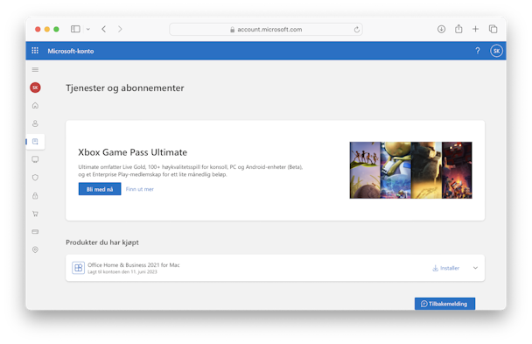Click the Safari share icon
The image size is (532, 344).
[x=458, y=29]
